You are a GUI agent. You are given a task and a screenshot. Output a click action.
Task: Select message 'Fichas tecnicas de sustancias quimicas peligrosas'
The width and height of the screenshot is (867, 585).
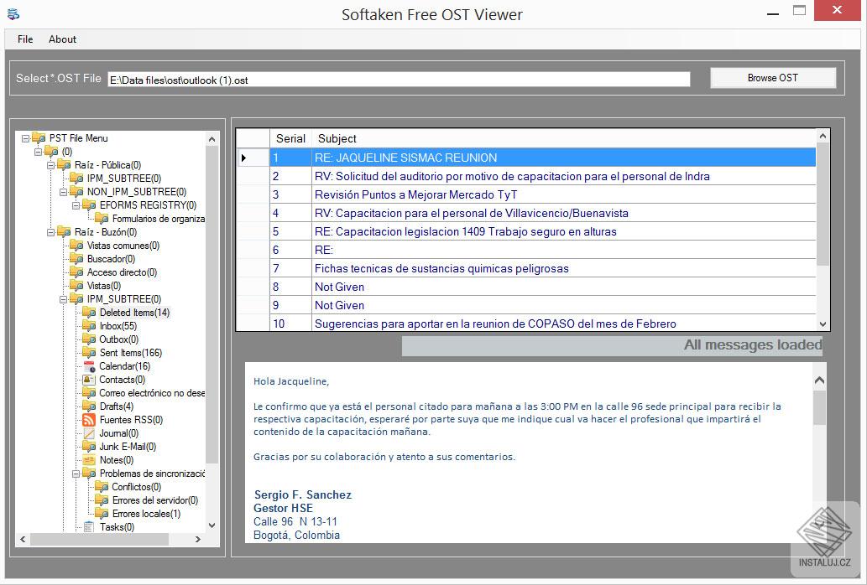coord(441,268)
